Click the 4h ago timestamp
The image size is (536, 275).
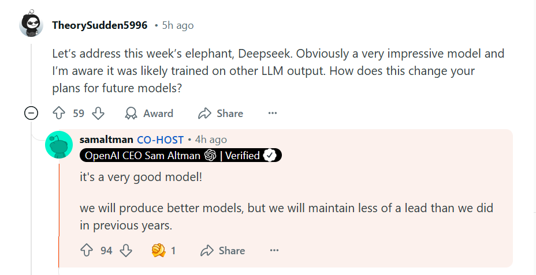coord(211,140)
